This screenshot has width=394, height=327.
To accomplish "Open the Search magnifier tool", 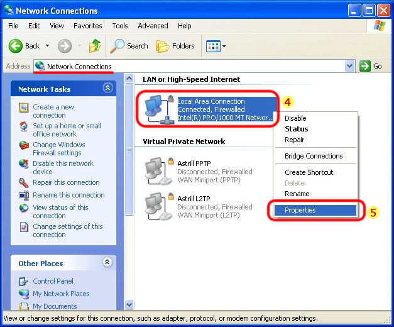I will pos(118,46).
